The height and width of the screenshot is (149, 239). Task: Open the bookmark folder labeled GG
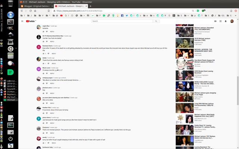(x=221, y=16)
